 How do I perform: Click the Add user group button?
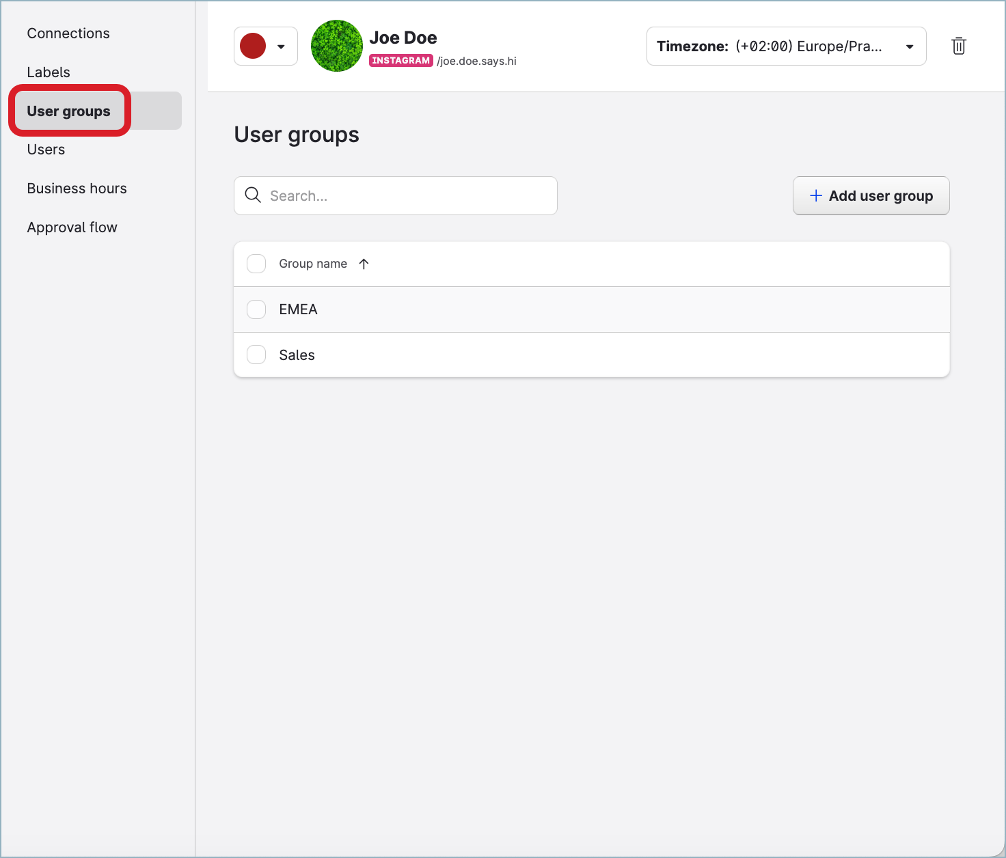pos(871,196)
